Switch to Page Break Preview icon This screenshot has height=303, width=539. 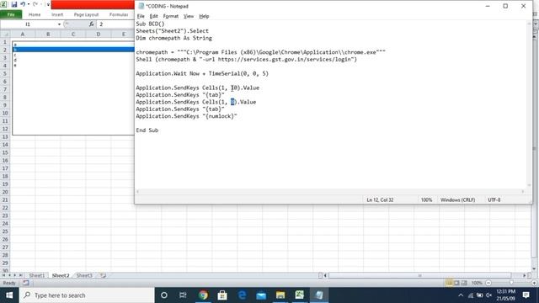pos(464,283)
